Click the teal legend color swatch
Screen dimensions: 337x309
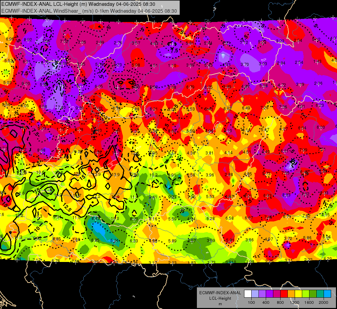pyautogui.click(x=320, y=294)
